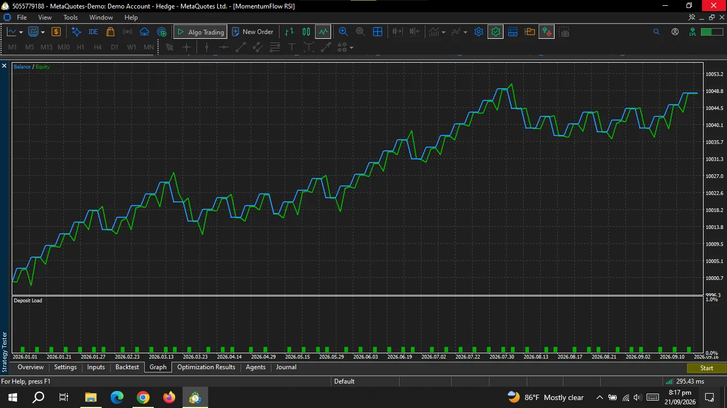Open the Market shopping bag icon
The width and height of the screenshot is (727, 408).
pyautogui.click(x=110, y=32)
